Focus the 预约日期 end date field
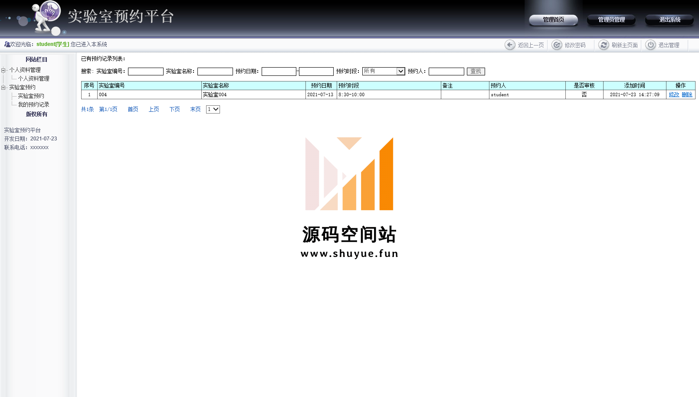 pos(316,72)
